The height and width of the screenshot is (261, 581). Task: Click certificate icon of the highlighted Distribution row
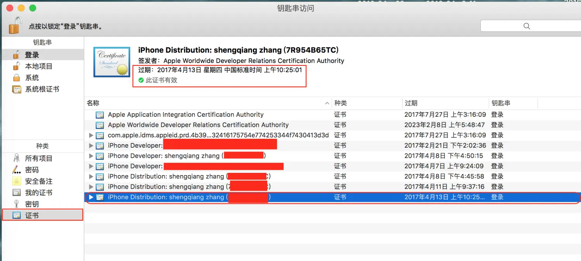100,197
